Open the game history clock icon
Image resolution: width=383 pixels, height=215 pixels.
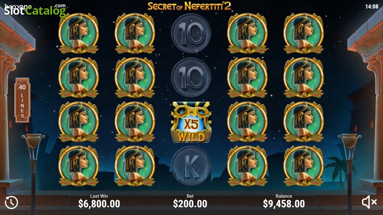11,202
